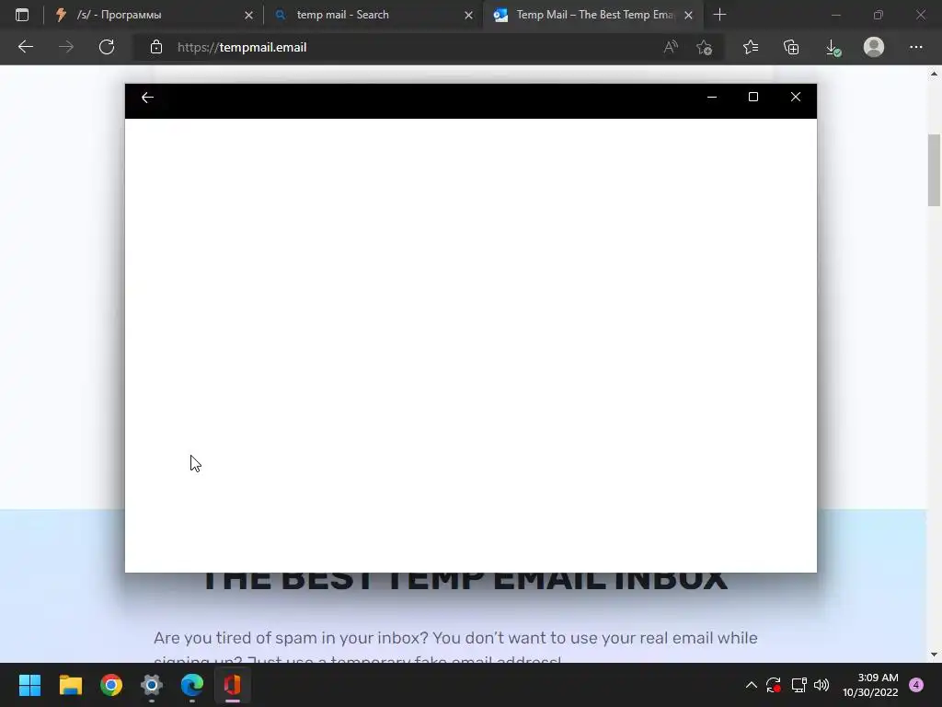Maximize the black-titled popup window

pyautogui.click(x=753, y=97)
